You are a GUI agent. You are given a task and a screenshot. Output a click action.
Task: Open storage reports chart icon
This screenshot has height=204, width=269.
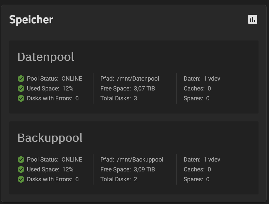(x=252, y=19)
